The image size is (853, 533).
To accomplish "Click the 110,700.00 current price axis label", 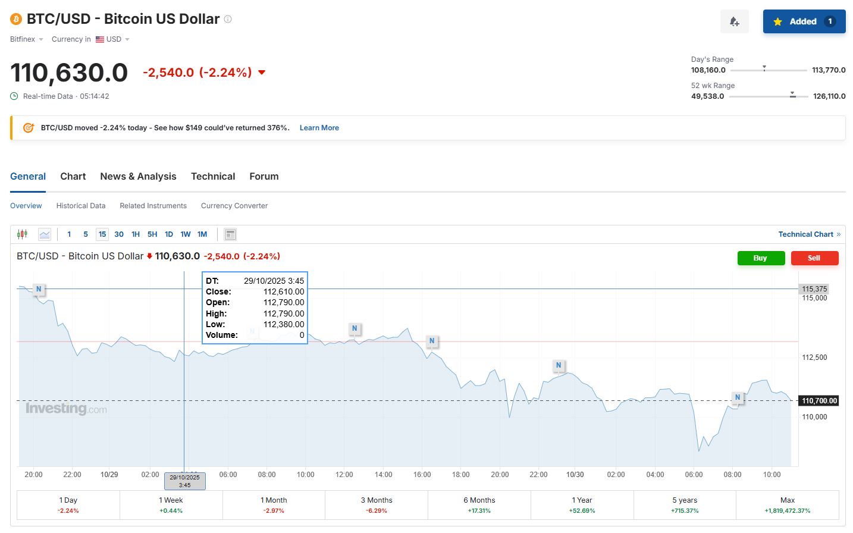I will pyautogui.click(x=819, y=401).
